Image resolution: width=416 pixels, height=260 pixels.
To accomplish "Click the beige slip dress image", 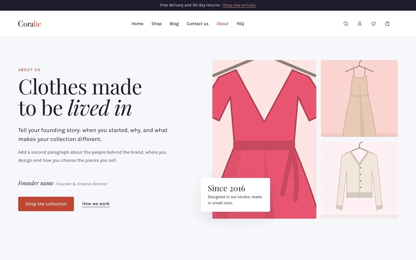I will click(359, 99).
